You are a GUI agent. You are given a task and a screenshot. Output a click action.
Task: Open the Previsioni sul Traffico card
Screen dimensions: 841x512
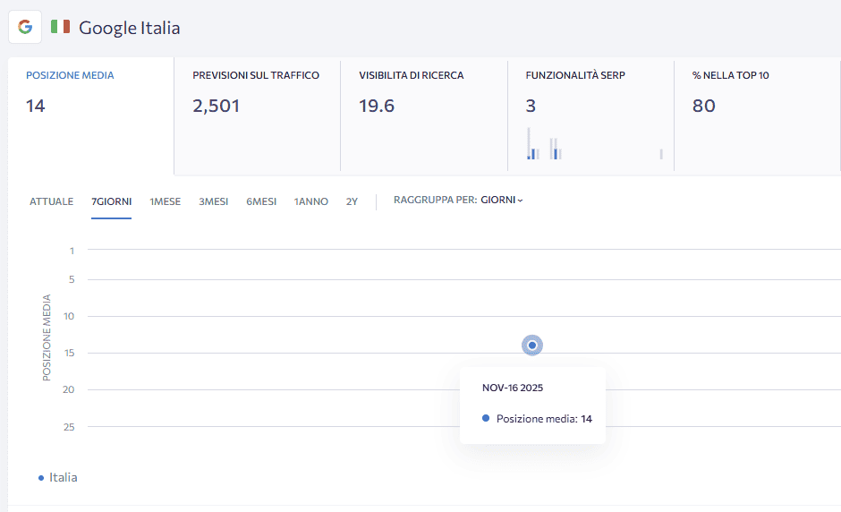point(257,116)
